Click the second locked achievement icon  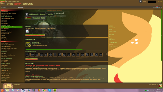click(32, 55)
